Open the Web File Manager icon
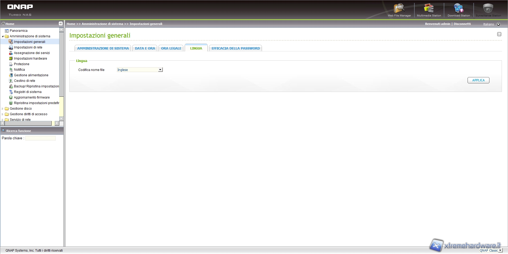 (399, 9)
